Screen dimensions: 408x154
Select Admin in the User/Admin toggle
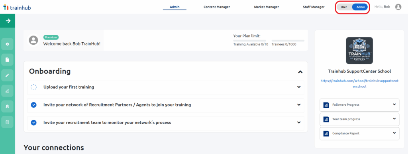click(x=360, y=7)
